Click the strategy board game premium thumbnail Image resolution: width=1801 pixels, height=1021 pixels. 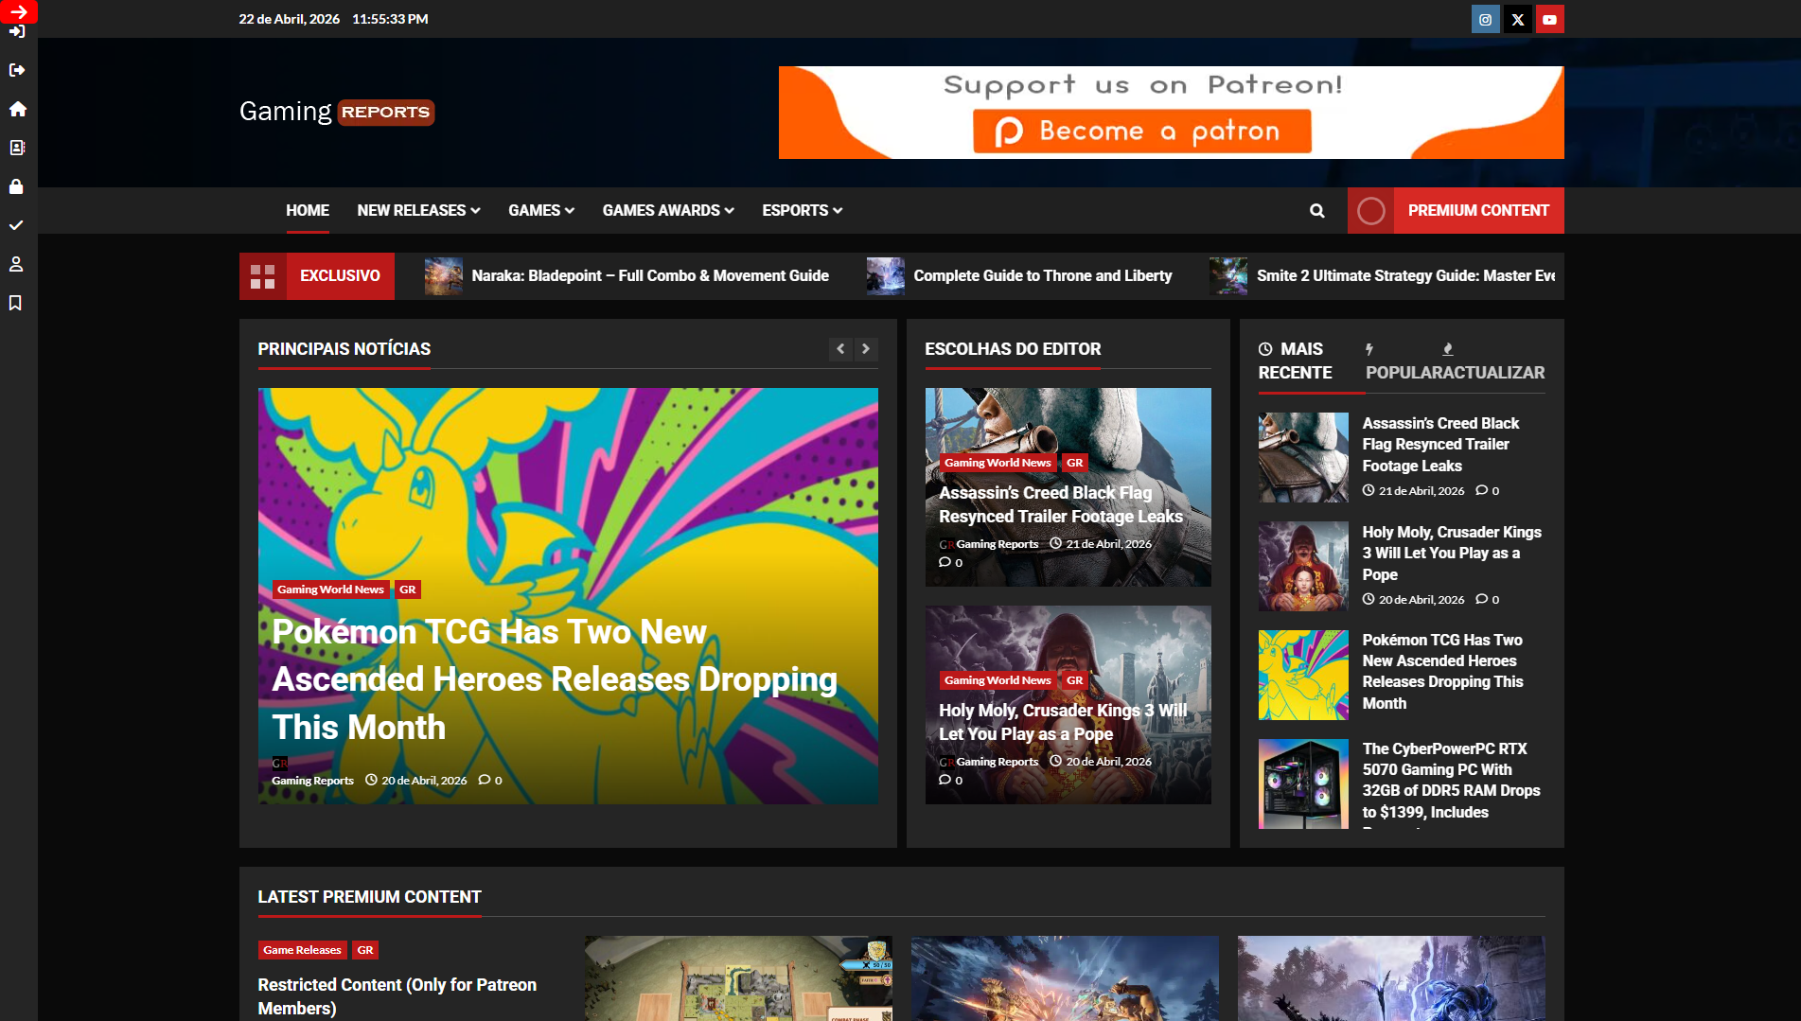coord(738,978)
